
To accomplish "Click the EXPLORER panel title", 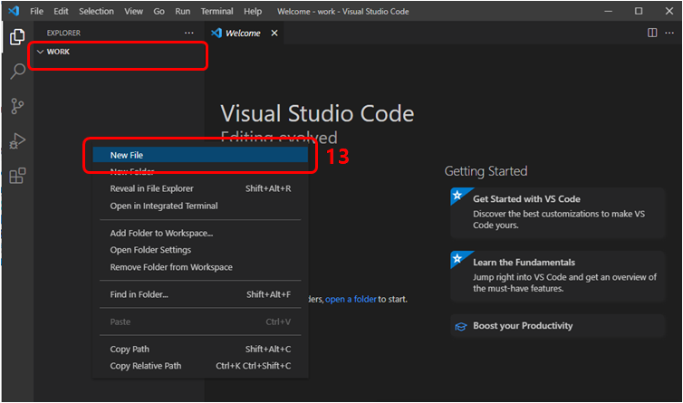I will (x=63, y=34).
